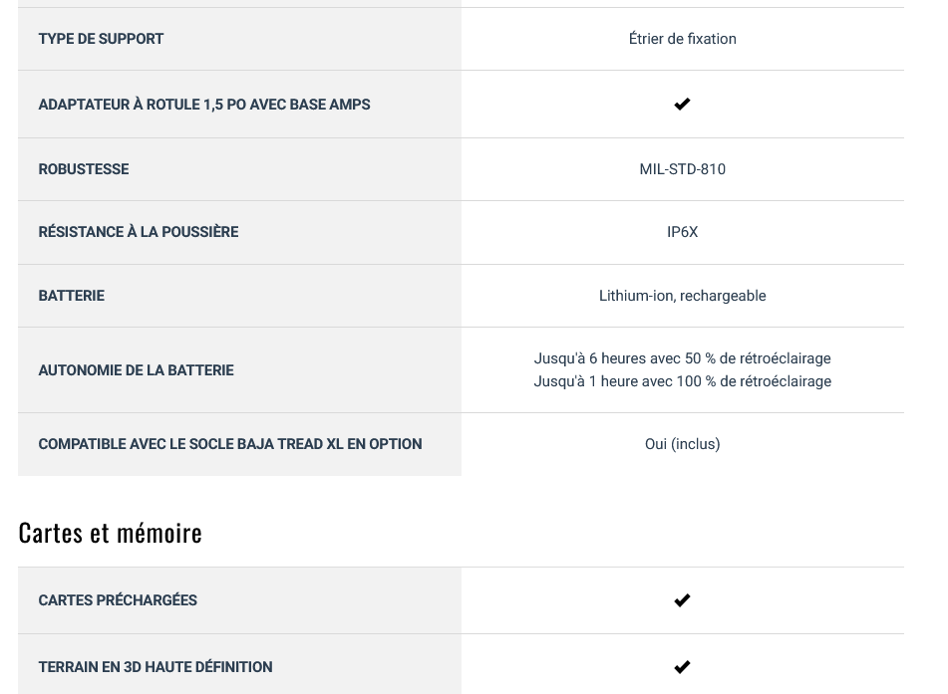Select the Type de support label
Viewport: 948px width, 694px height.
click(x=101, y=39)
